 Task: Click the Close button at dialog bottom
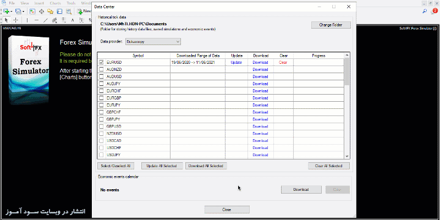(x=227, y=210)
